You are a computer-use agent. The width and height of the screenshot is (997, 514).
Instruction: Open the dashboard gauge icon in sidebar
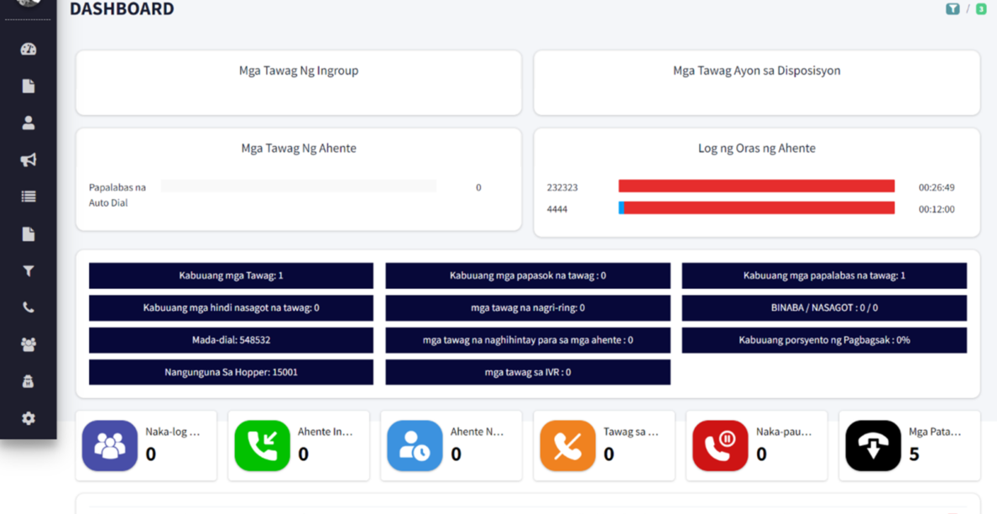tap(29, 49)
